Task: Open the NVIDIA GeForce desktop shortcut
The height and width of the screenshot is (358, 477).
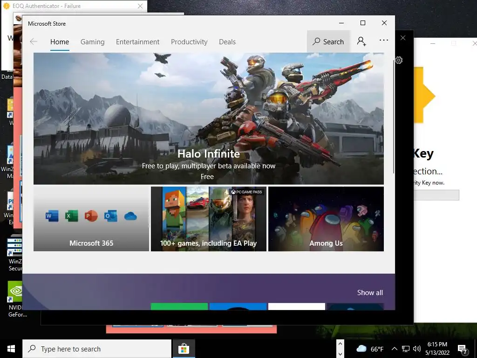Action: [x=16, y=300]
